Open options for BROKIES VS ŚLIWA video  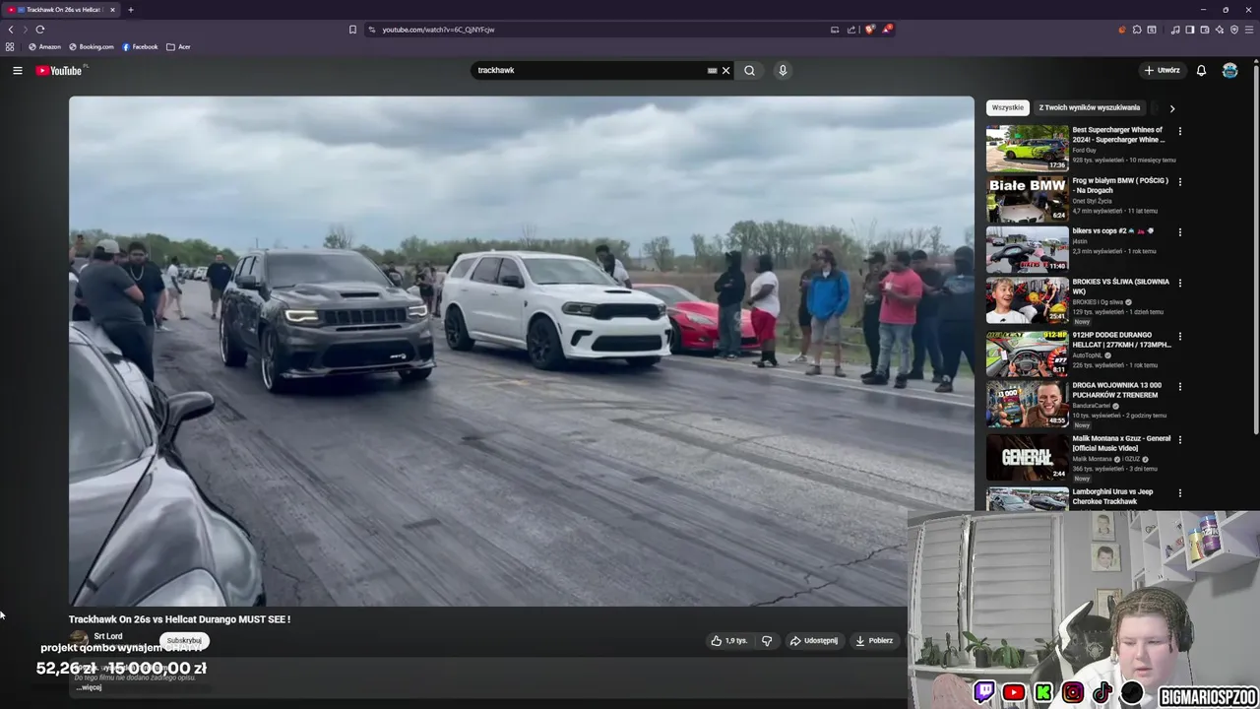tap(1179, 283)
